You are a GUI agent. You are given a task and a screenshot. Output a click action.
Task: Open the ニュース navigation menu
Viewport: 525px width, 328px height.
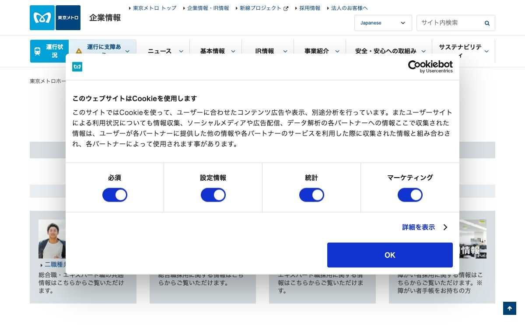160,51
